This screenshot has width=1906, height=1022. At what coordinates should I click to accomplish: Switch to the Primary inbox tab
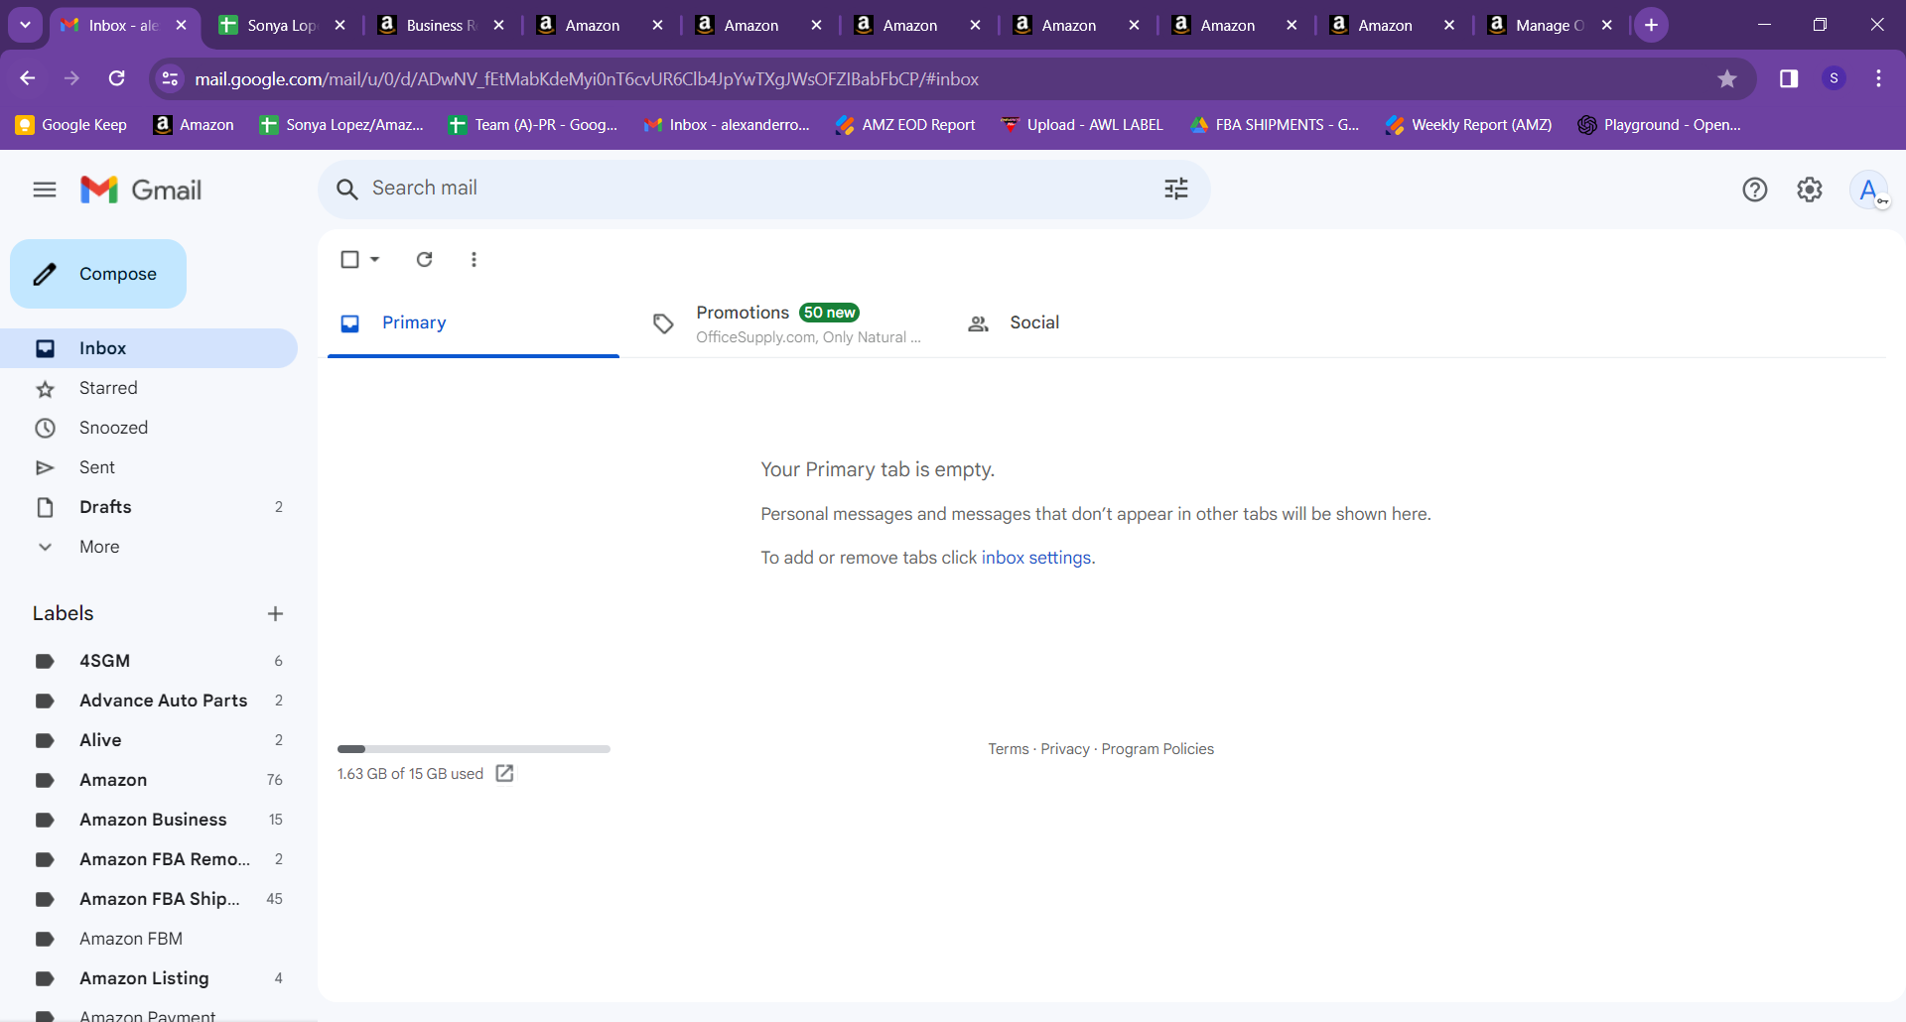474,323
